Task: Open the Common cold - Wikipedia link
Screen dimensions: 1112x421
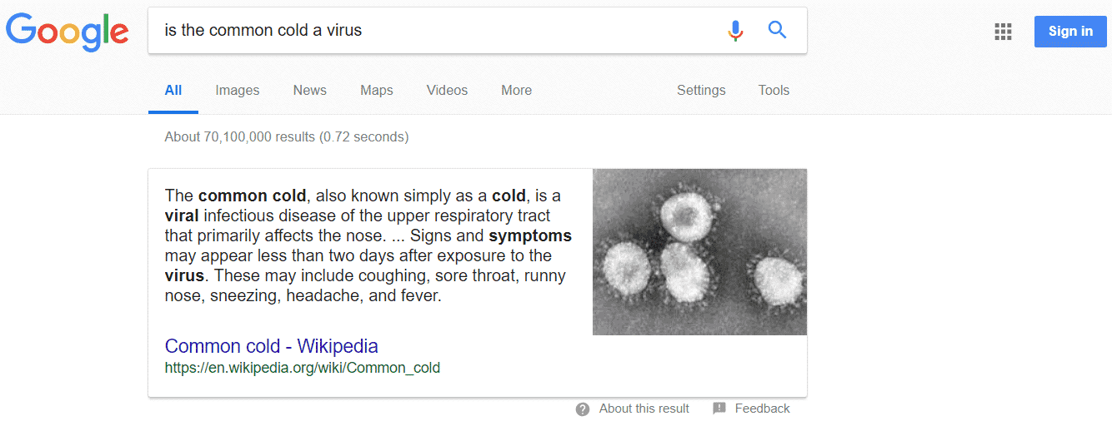Action: (x=272, y=346)
